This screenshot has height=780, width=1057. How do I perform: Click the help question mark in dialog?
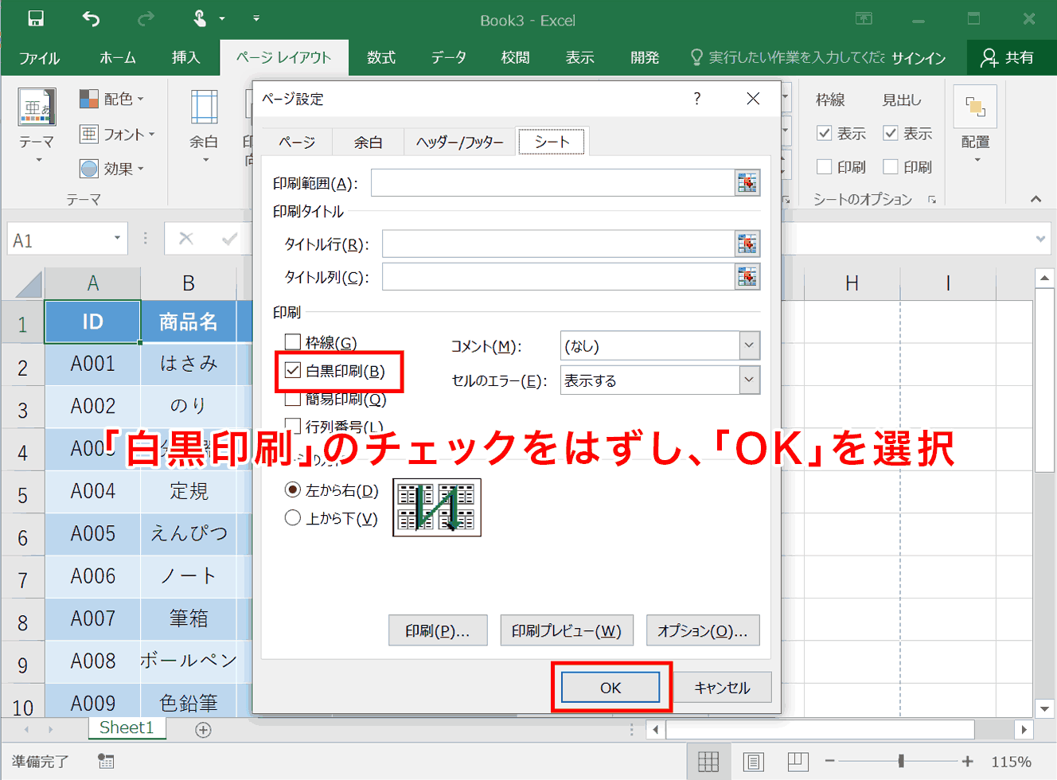pyautogui.click(x=697, y=99)
